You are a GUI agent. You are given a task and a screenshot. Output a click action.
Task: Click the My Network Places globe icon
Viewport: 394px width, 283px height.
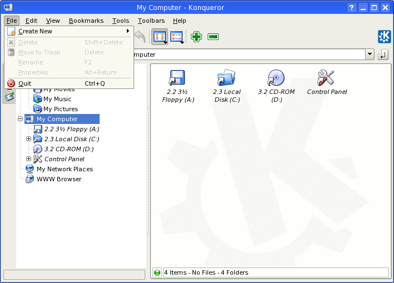pos(29,169)
